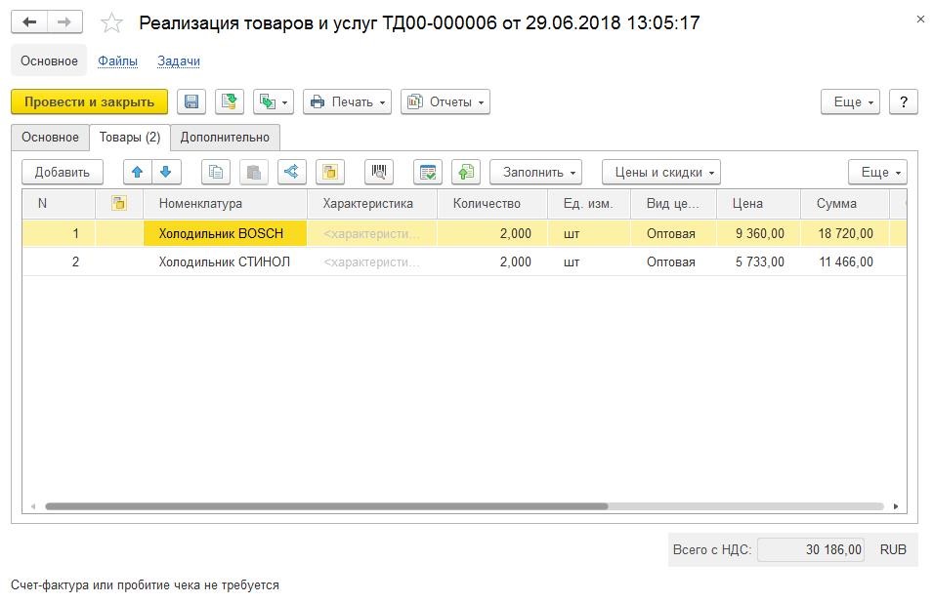The image size is (933, 603).
Task: Click the scrollbar right arrow
Action: pyautogui.click(x=896, y=506)
